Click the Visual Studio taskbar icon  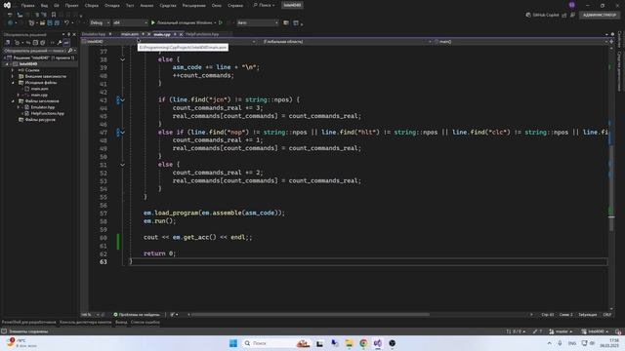click(378, 343)
